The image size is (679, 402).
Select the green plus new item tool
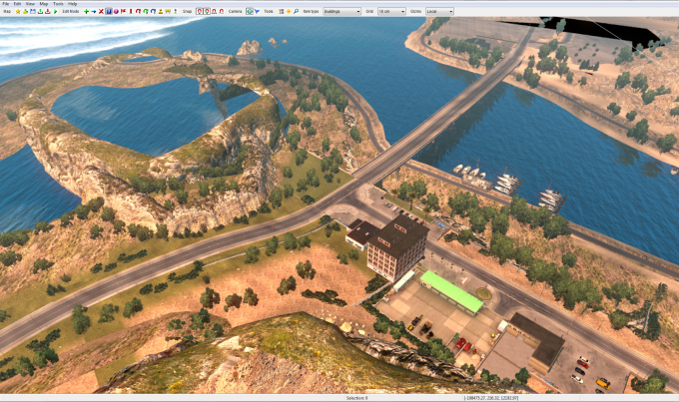tap(86, 11)
